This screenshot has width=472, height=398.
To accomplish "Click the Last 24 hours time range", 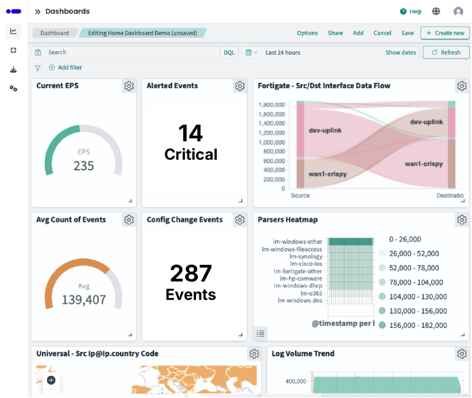I will tap(283, 53).
